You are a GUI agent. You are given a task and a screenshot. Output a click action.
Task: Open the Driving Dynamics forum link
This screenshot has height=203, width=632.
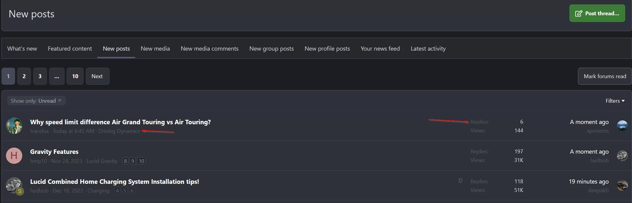click(x=119, y=131)
